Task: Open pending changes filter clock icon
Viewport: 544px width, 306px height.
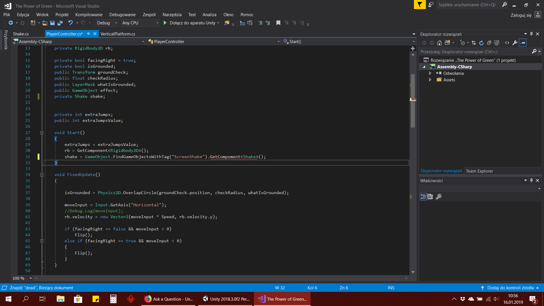Action: (462, 43)
